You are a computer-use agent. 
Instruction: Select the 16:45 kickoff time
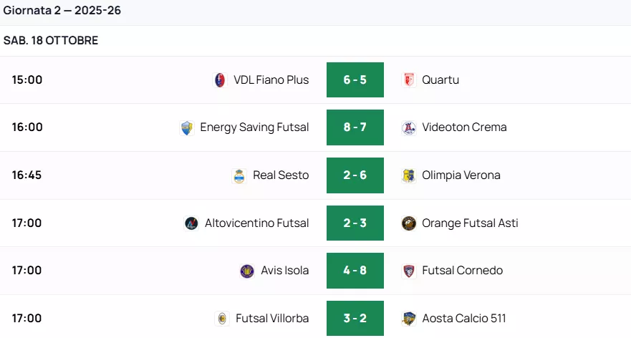click(x=27, y=175)
